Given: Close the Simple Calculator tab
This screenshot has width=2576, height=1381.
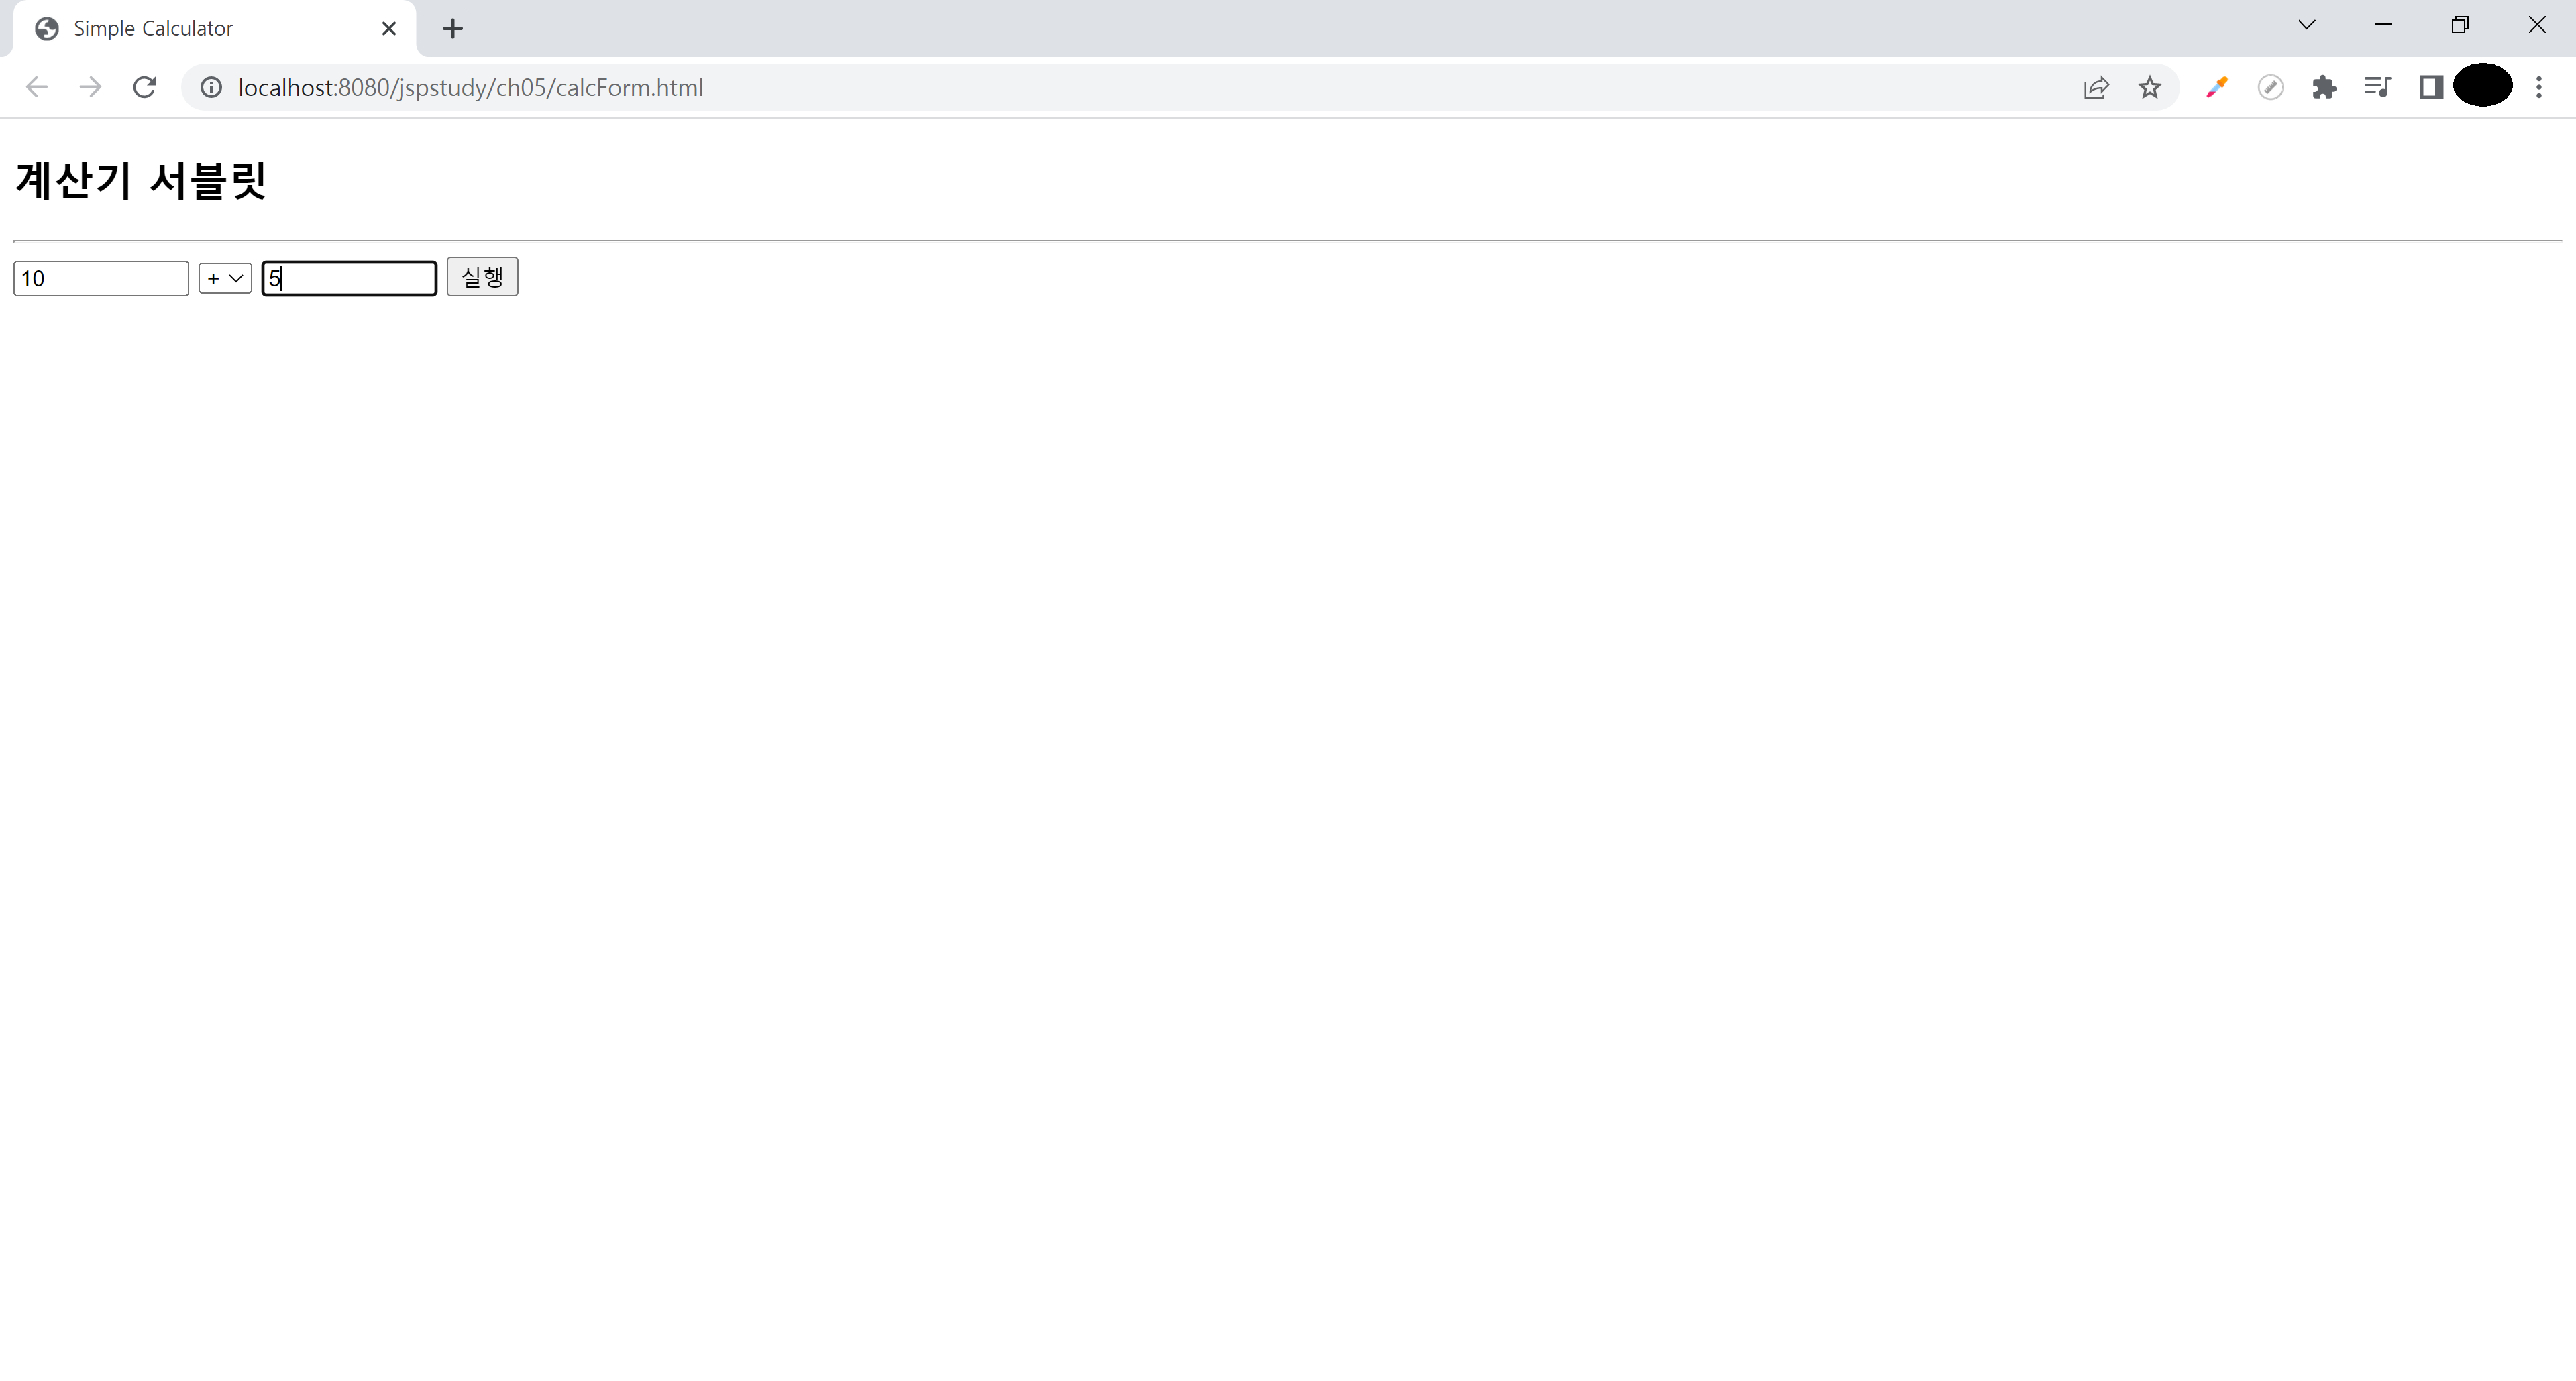Looking at the screenshot, I should click(x=389, y=29).
